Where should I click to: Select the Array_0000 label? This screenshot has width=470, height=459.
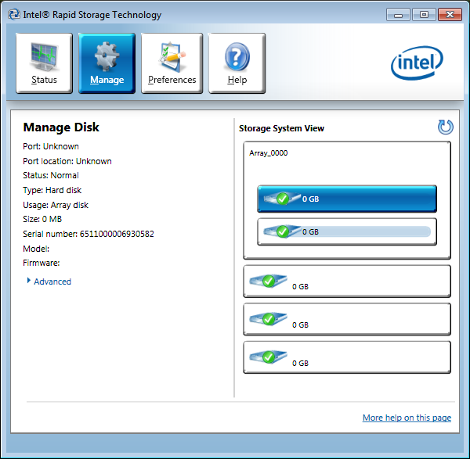click(268, 153)
